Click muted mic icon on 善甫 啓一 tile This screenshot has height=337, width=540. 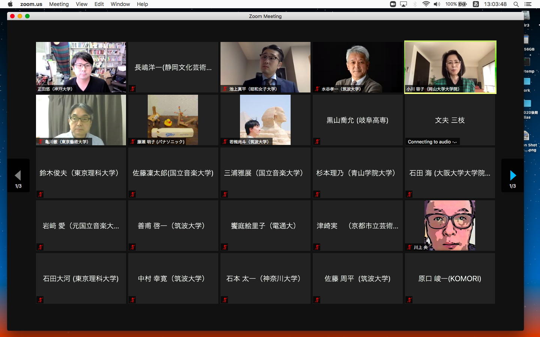[132, 247]
